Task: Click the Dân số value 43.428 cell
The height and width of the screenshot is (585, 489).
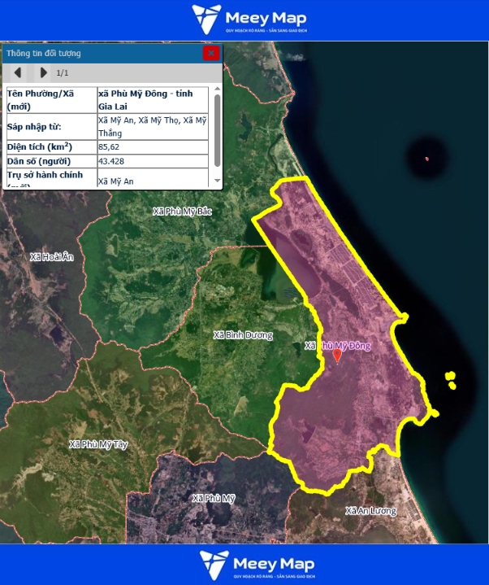Action: (x=153, y=161)
